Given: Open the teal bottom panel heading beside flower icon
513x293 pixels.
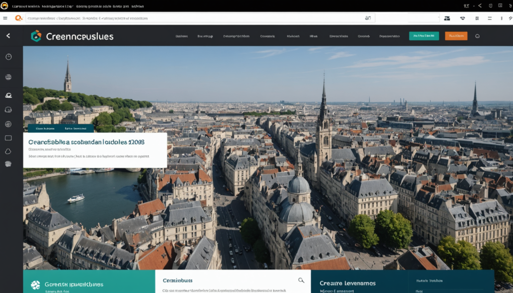Looking at the screenshot, I should (x=74, y=284).
